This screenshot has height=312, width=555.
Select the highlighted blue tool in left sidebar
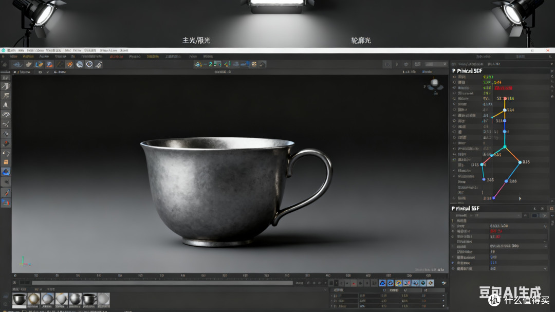click(x=6, y=172)
